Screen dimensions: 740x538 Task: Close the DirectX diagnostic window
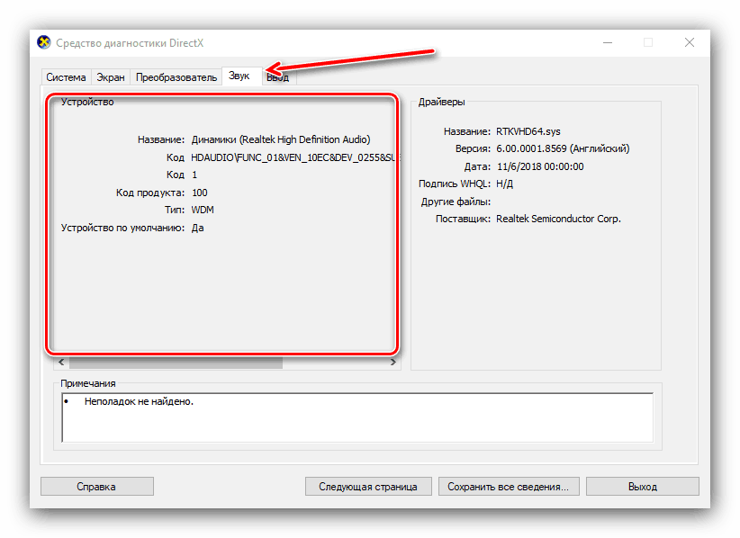689,43
